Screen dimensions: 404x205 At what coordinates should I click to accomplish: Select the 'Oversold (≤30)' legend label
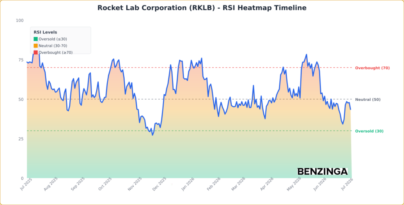pyautogui.click(x=53, y=39)
